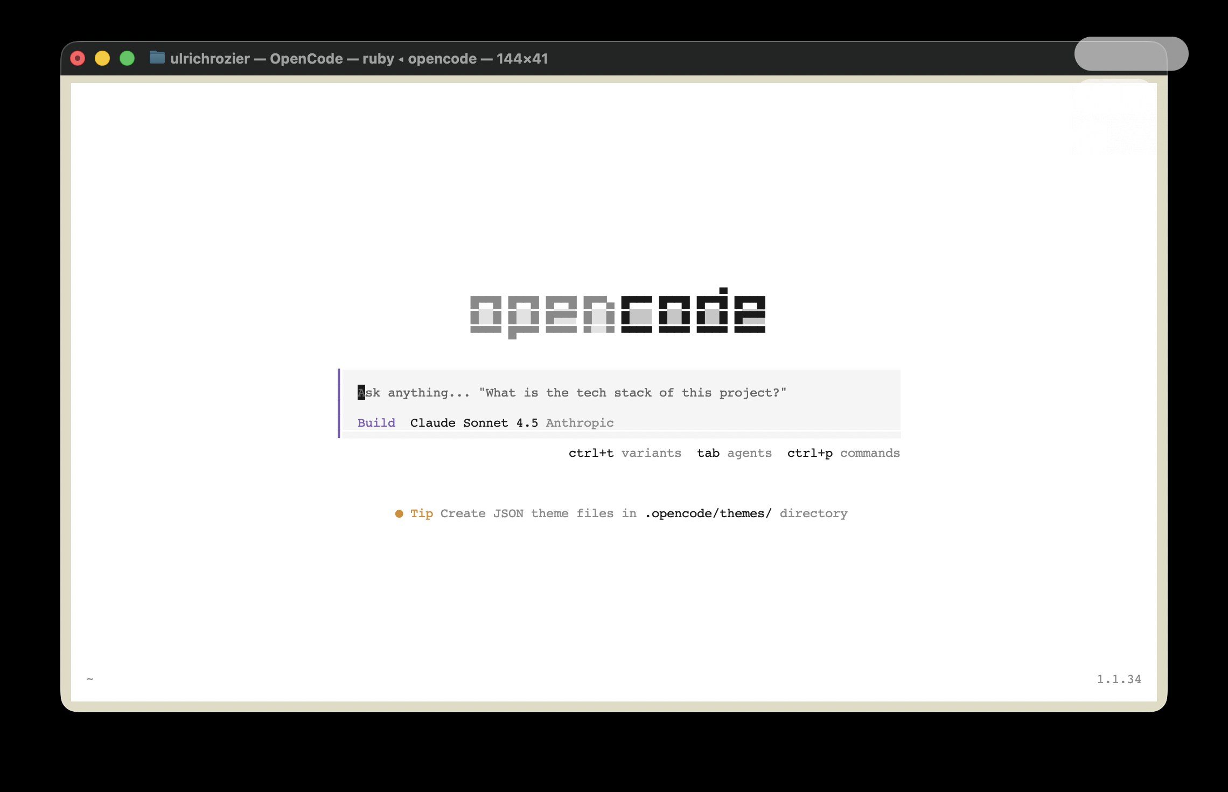
Task: Click the .opencode/themes/ path text
Action: [x=708, y=513]
